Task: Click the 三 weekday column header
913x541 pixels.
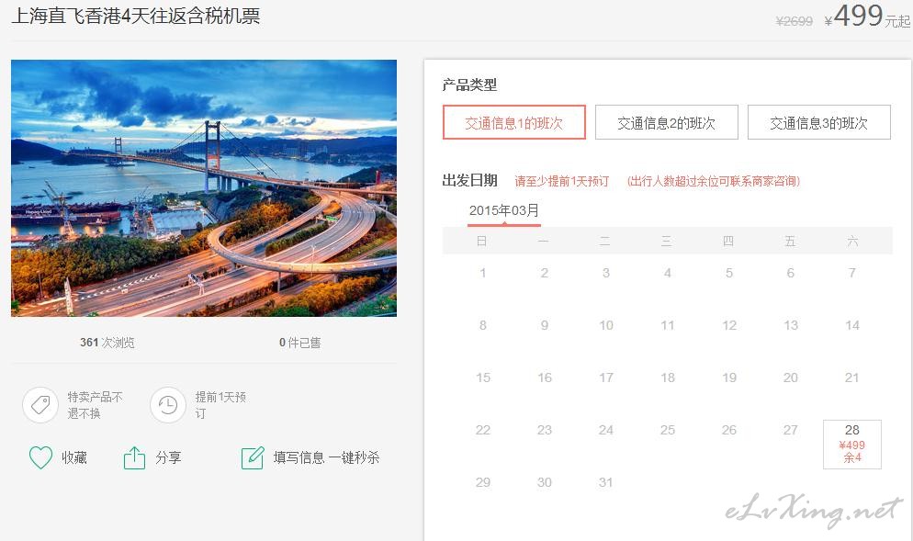Action: tap(667, 241)
